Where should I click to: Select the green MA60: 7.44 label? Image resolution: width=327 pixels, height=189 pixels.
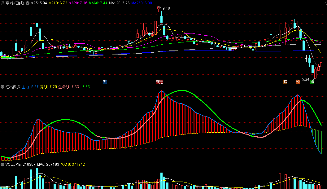point(98,3)
